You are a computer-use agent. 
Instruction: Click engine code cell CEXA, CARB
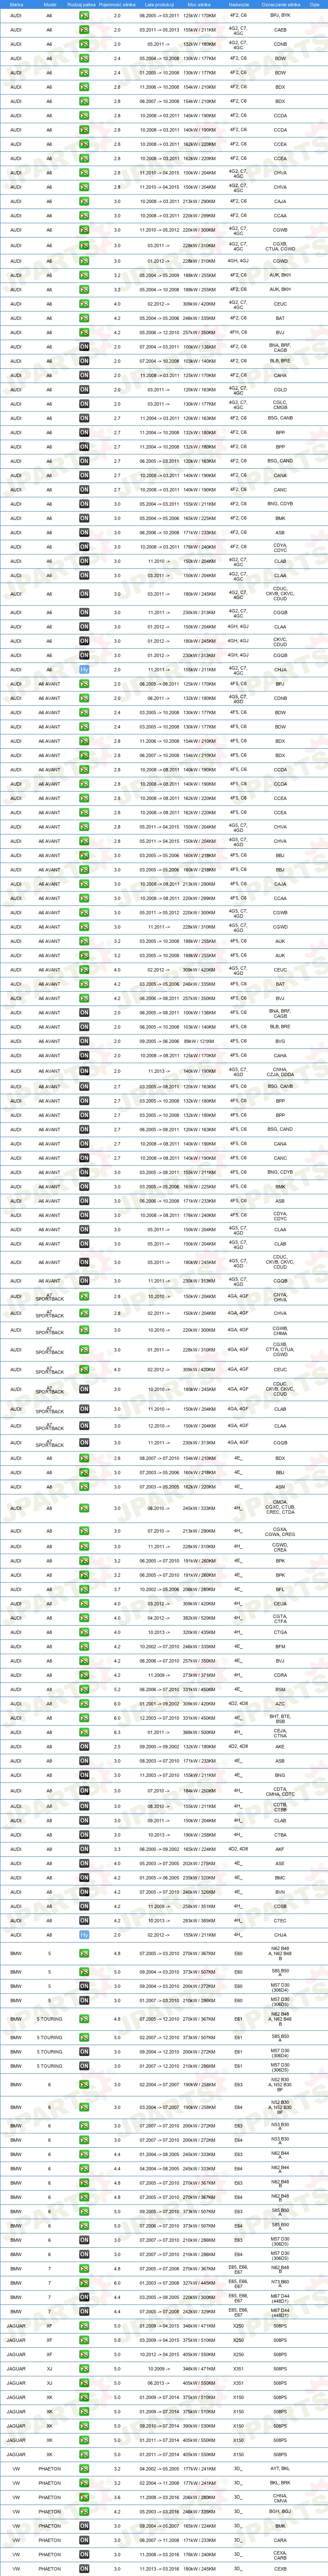pos(280,2554)
